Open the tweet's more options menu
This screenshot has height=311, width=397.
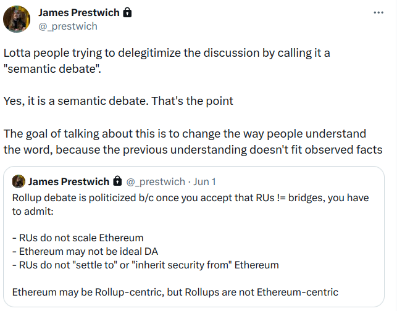pyautogui.click(x=378, y=13)
